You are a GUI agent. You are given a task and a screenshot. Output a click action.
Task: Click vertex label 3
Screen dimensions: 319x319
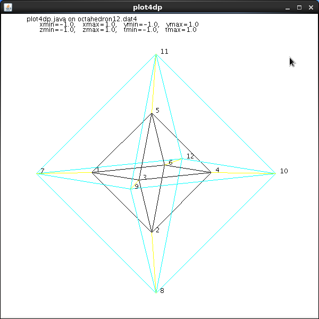tap(145, 177)
